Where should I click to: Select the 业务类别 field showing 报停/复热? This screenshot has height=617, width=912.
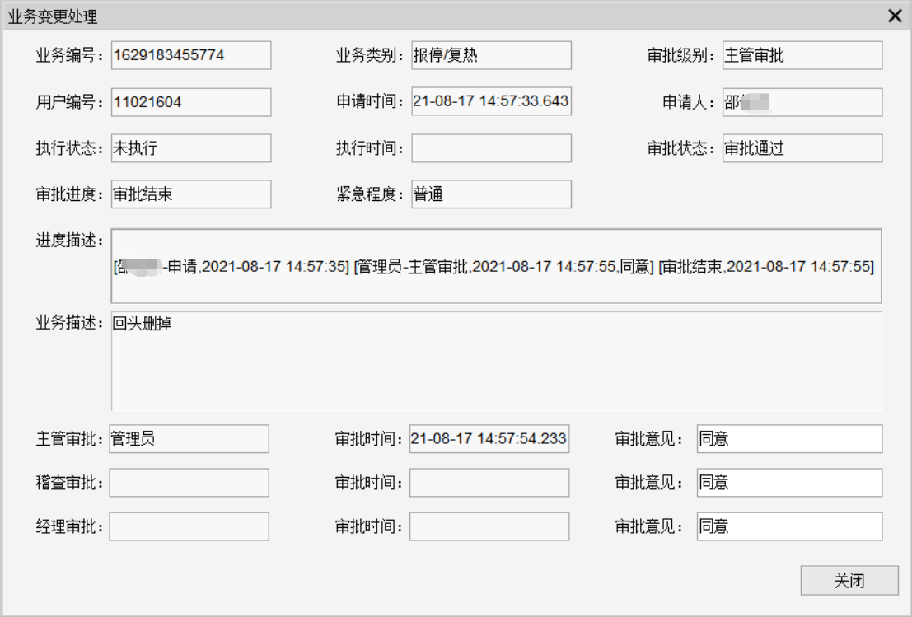(x=491, y=56)
